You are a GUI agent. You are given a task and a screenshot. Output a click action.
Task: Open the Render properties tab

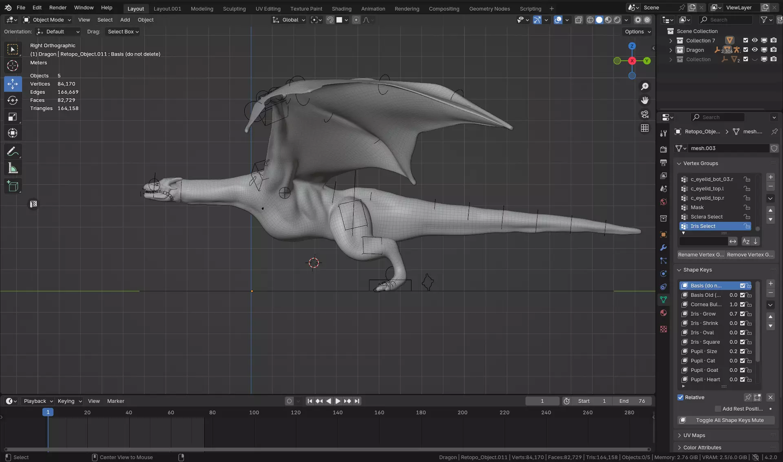point(664,149)
